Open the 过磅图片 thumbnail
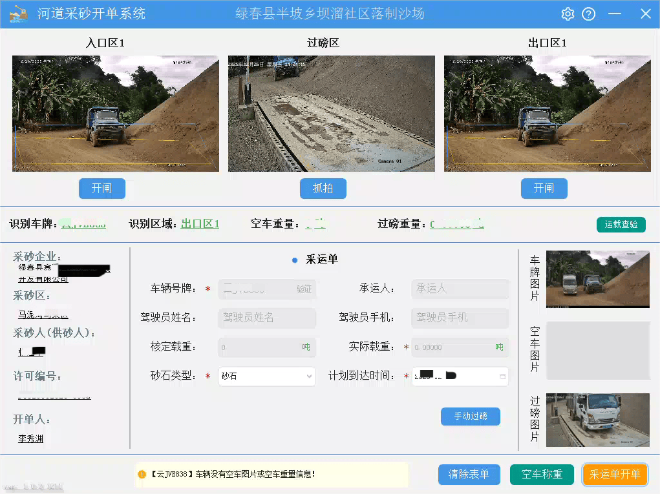Image resolution: width=660 pixels, height=494 pixels. click(x=597, y=420)
